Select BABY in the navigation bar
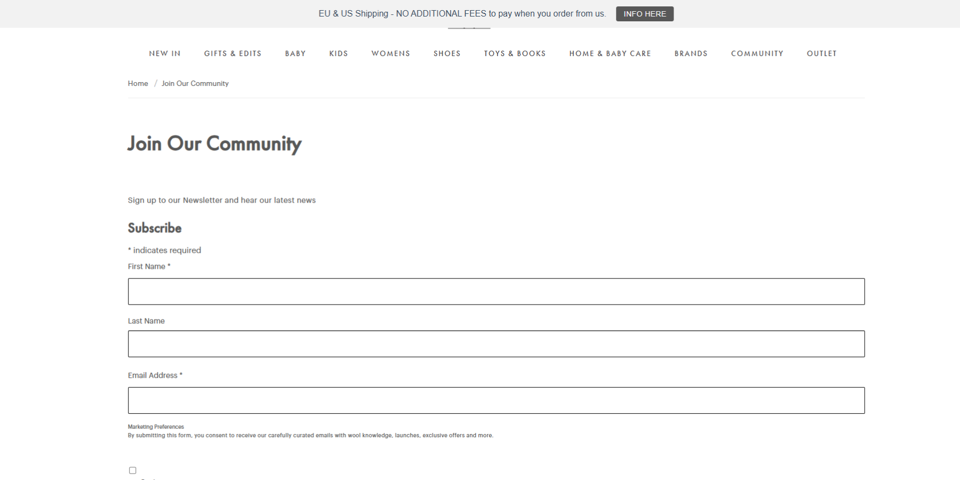Image resolution: width=960 pixels, height=480 pixels. (x=295, y=53)
